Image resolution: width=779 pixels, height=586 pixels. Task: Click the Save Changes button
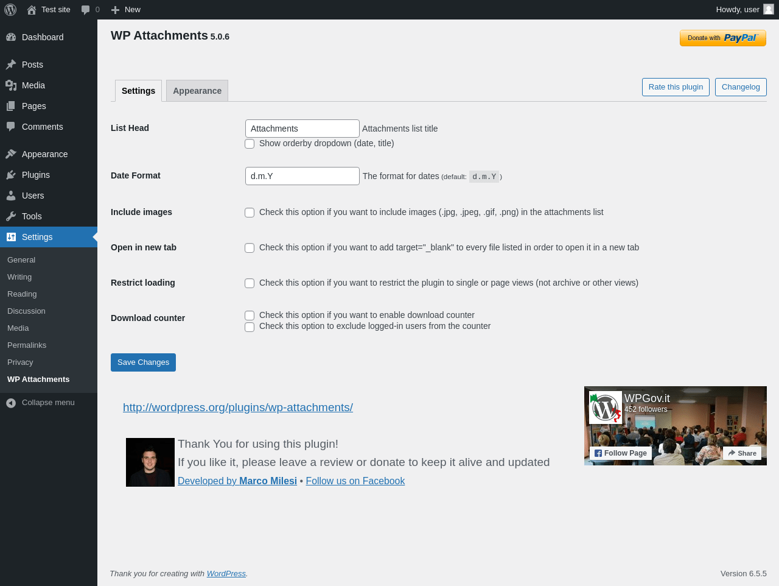pos(143,362)
